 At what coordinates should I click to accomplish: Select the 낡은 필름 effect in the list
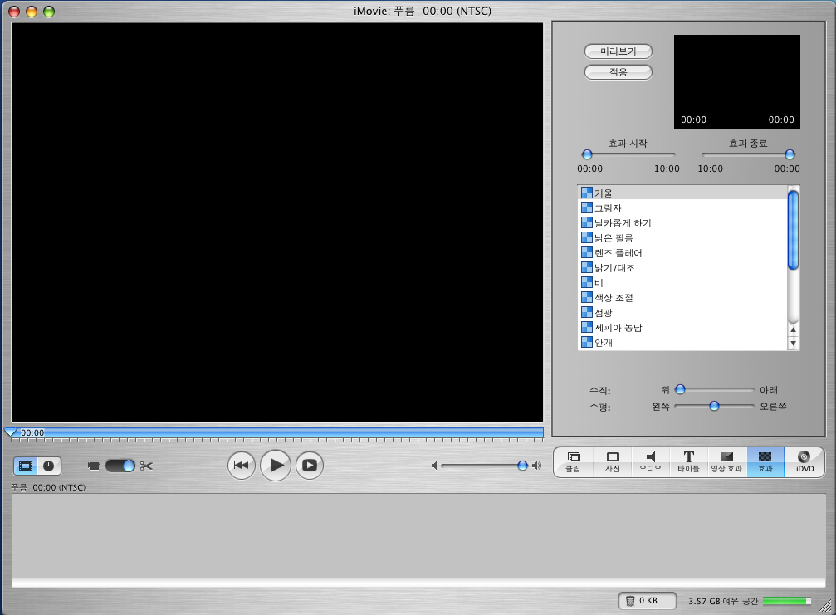614,238
